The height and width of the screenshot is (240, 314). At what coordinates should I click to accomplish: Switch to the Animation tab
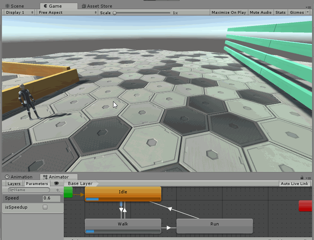click(19, 177)
